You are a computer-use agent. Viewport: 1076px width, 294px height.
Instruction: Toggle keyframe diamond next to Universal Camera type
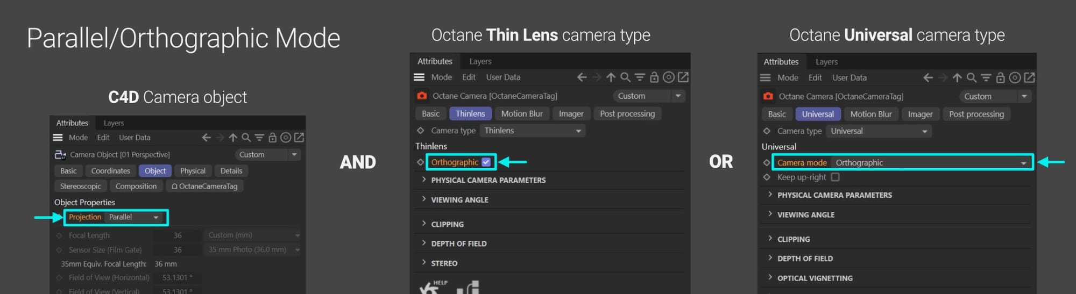point(767,131)
